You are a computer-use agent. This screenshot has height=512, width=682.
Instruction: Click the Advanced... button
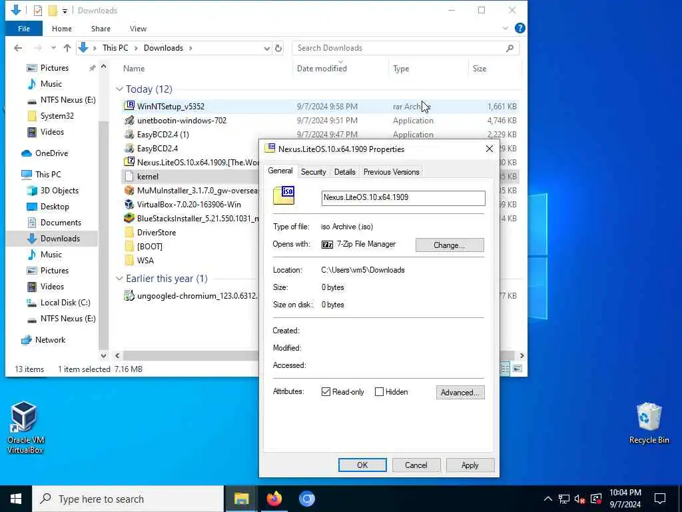tap(460, 392)
